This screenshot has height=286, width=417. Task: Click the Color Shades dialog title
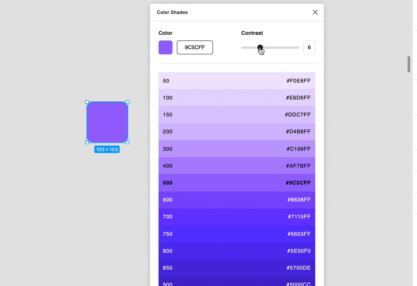point(172,12)
